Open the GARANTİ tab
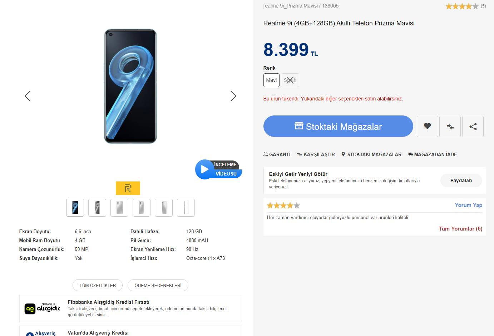 [x=277, y=154]
